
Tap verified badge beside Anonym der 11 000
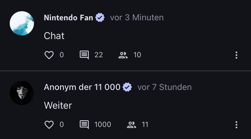127,88
